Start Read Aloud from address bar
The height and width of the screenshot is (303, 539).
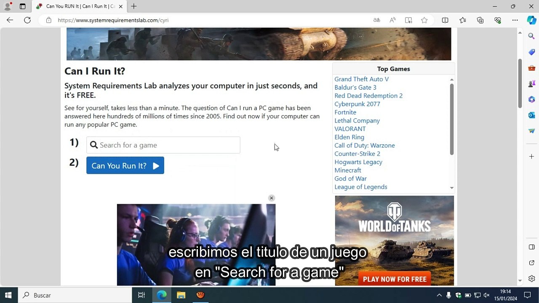click(x=392, y=20)
